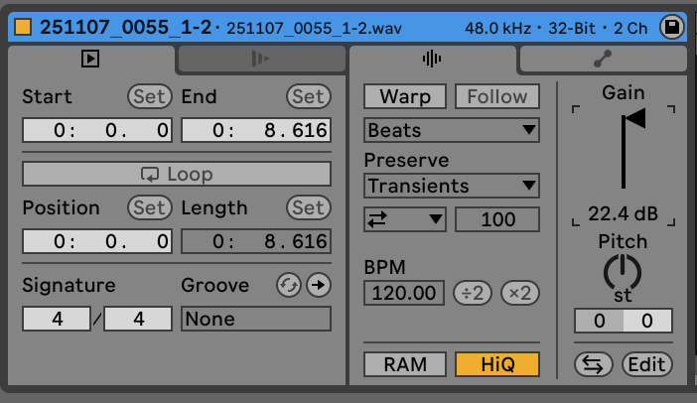The image size is (697, 403).
Task: Click the Edit button
Action: pyautogui.click(x=646, y=364)
